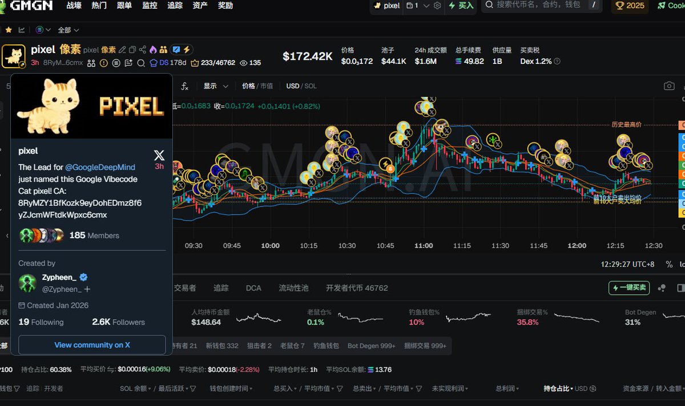This screenshot has height=406, width=685.
Task: Open the fx indicators icon
Action: [184, 86]
